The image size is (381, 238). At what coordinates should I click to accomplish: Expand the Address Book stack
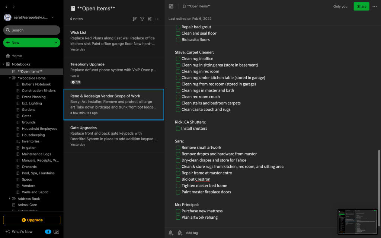[x=10, y=199]
